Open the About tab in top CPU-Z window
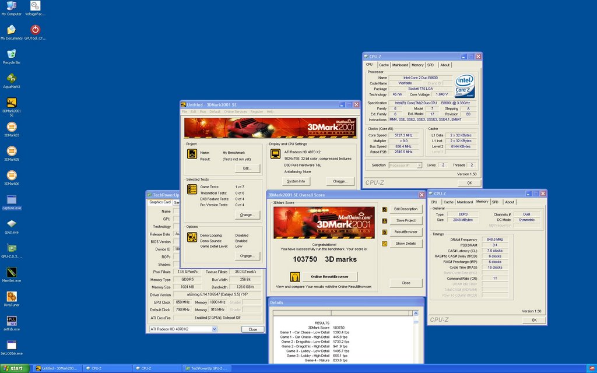 point(445,65)
